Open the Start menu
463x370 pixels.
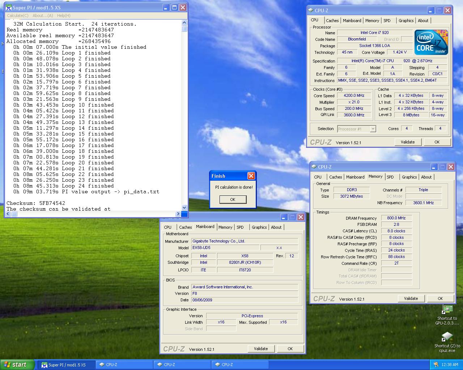pos(17,365)
